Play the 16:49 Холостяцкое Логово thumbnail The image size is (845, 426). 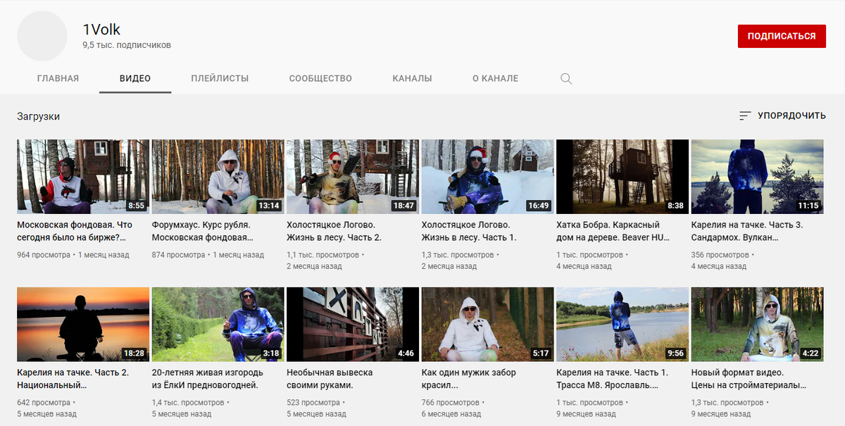(488, 177)
